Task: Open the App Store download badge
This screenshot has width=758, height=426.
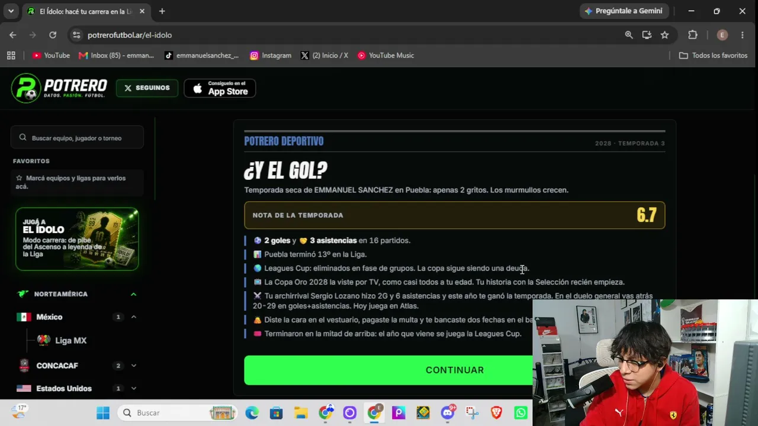Action: [220, 88]
